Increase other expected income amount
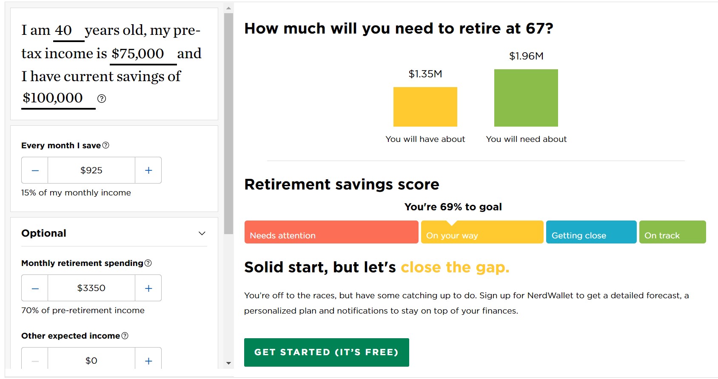This screenshot has height=379, width=718. [x=148, y=361]
